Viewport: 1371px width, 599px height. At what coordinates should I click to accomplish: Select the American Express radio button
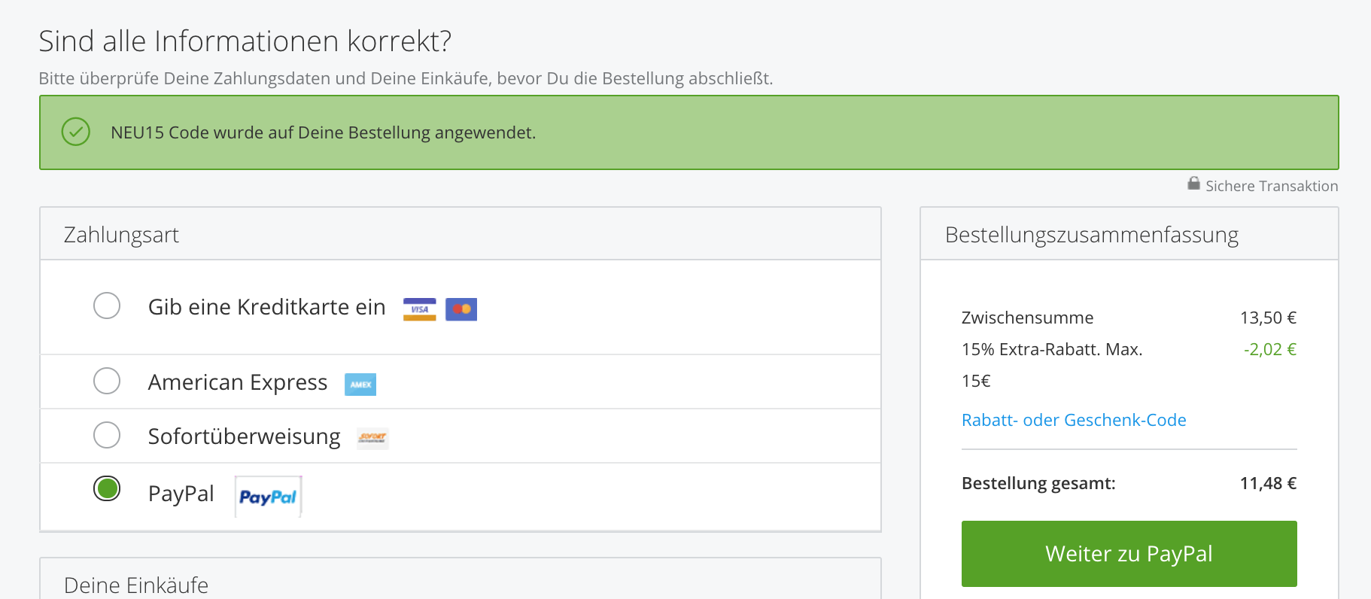(107, 381)
